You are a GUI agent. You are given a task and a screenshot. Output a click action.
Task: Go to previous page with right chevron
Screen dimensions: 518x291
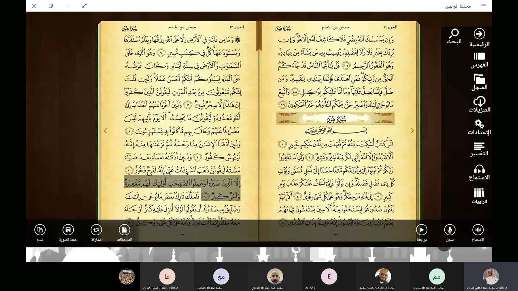(412, 131)
